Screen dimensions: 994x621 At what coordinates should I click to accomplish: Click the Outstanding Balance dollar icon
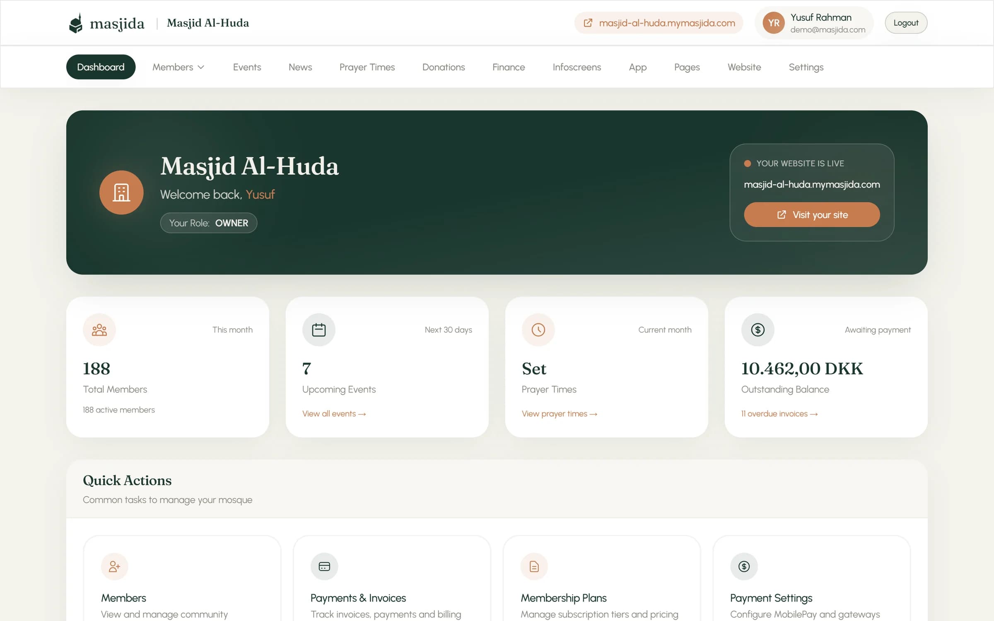pyautogui.click(x=758, y=330)
